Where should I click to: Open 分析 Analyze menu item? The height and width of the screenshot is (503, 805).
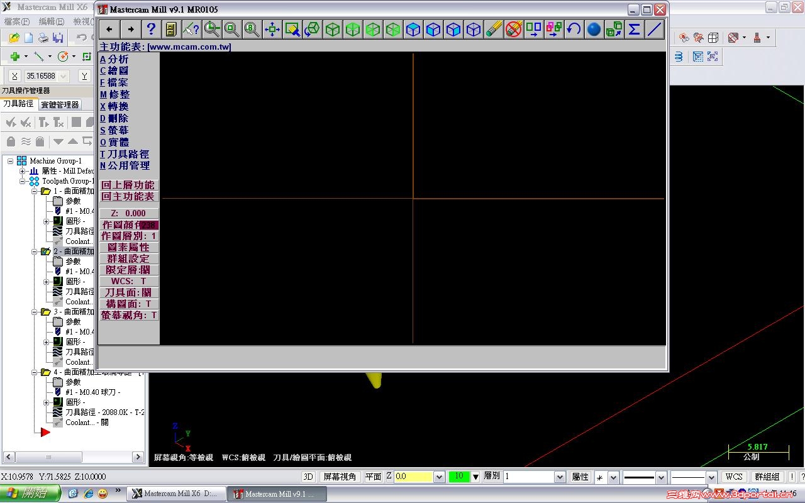point(114,59)
